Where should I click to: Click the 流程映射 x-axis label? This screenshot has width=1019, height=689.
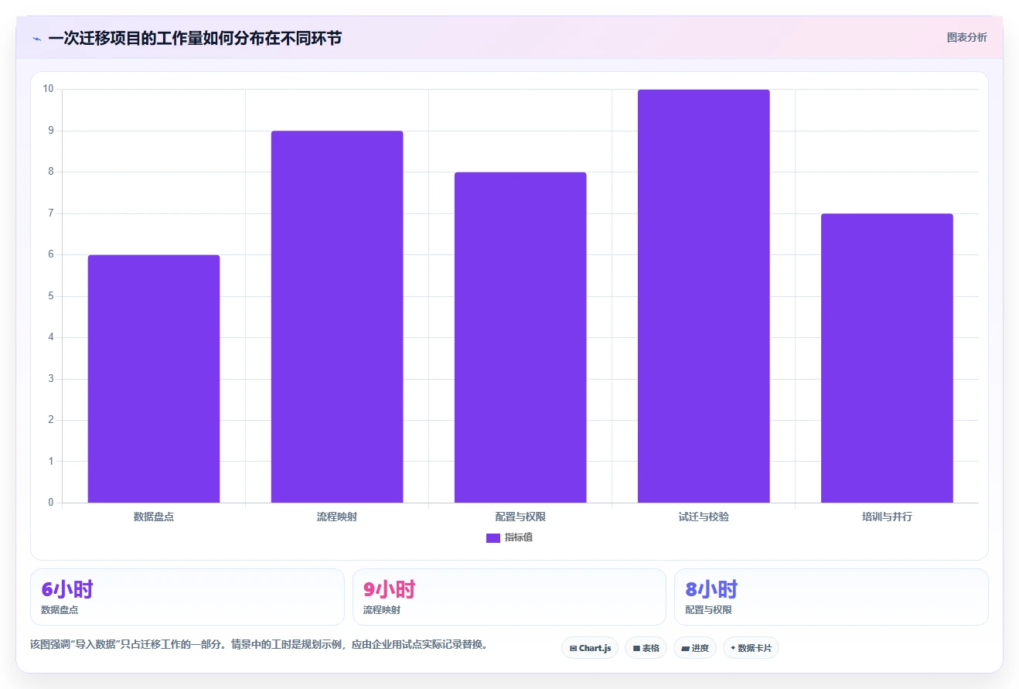(x=337, y=517)
